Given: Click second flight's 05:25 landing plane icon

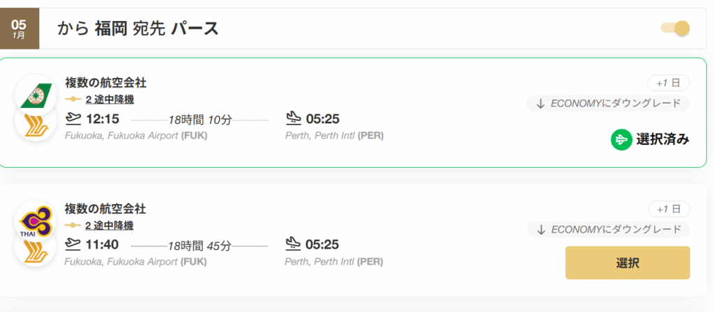Looking at the screenshot, I should 294,244.
